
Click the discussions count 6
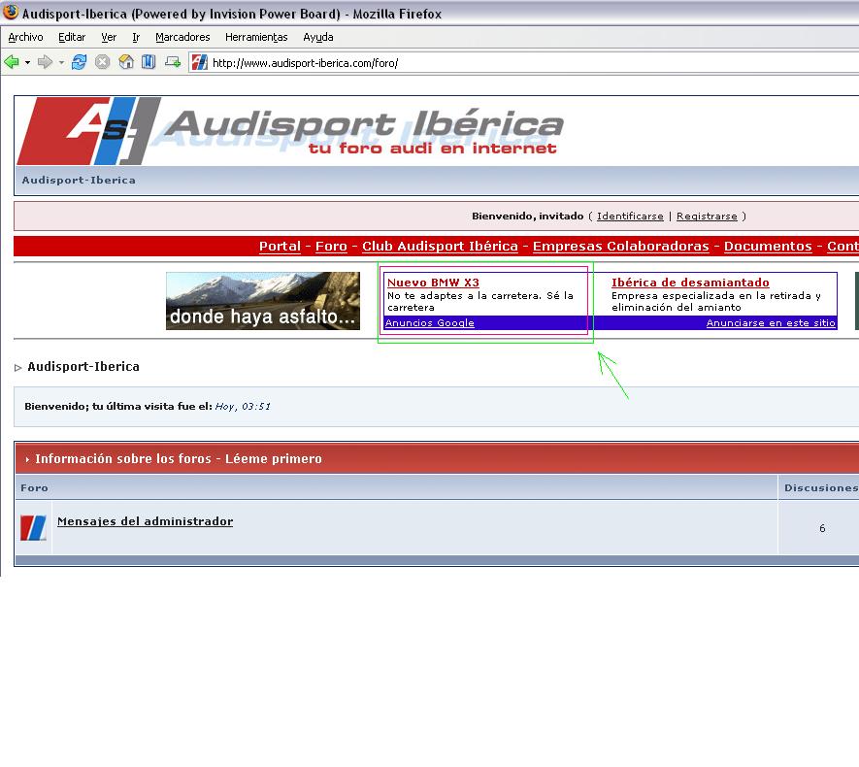click(x=822, y=528)
